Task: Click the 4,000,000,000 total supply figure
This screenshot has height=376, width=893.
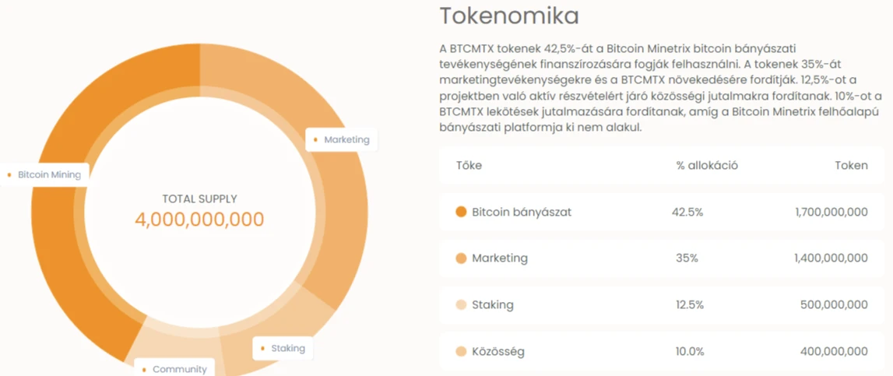Action: pos(199,220)
